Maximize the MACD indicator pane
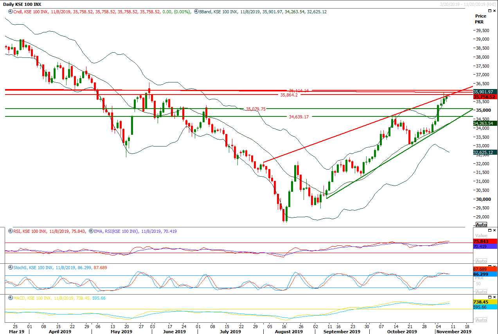Screen dimensions: 498x334 489,297
